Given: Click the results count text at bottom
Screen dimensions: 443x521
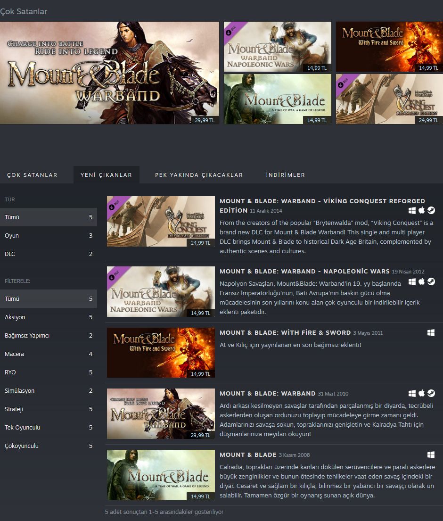Looking at the screenshot, I should (164, 512).
